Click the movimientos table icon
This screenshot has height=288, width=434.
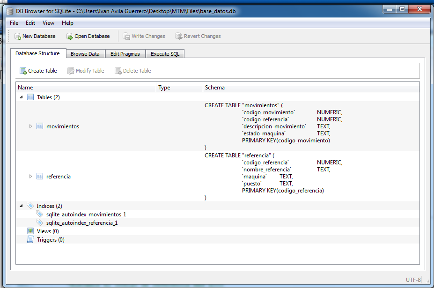(39, 126)
